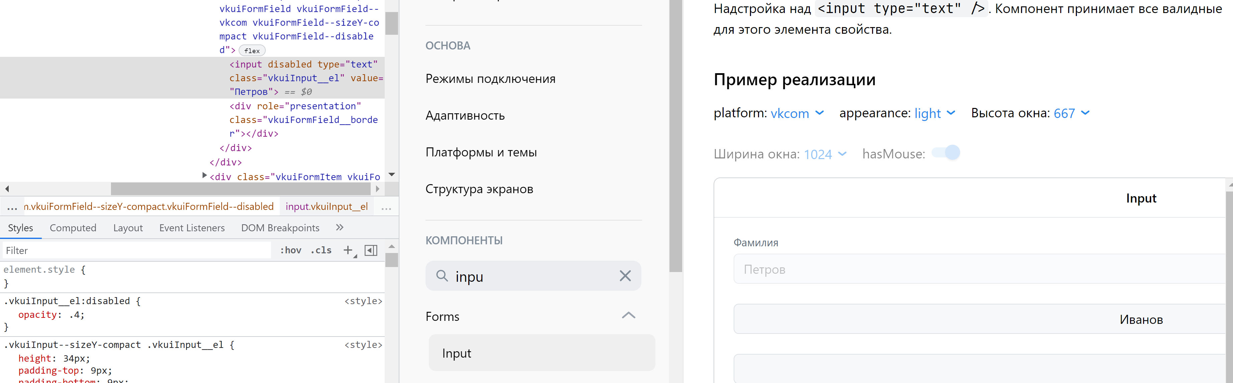The width and height of the screenshot is (1233, 383).
Task: Click the magnifier icon in component search
Action: 442,276
